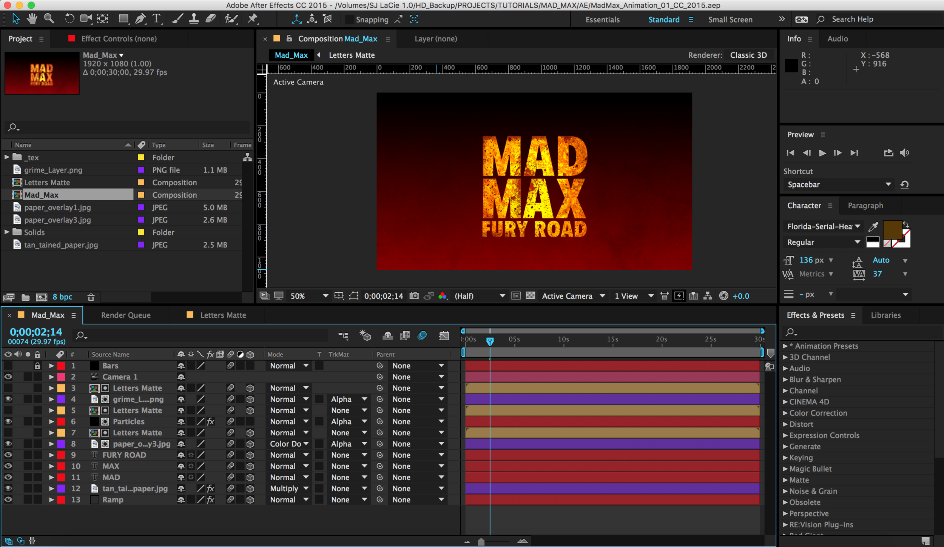Screen dimensions: 944x547
Task: Select the Roto Brush tool
Action: 231,18
